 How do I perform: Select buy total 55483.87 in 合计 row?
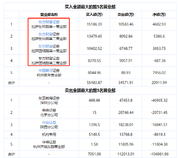[x=94, y=83]
